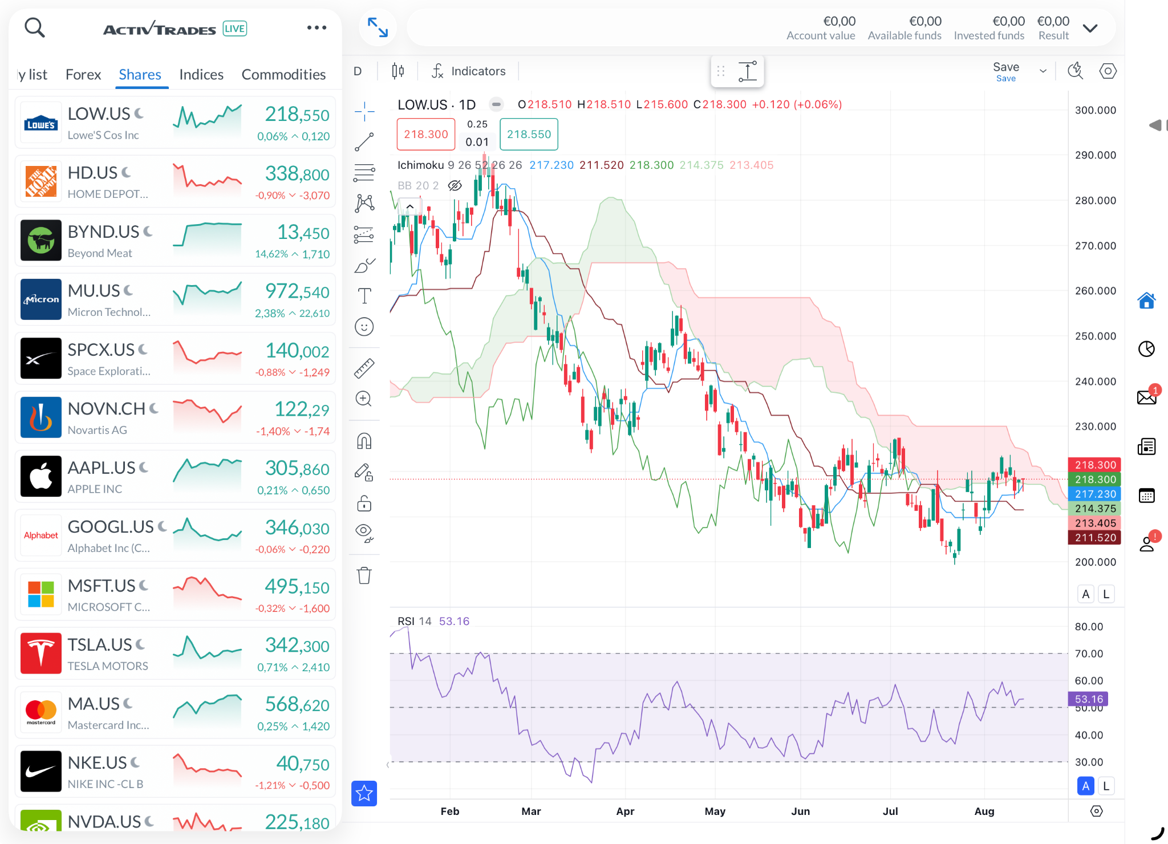Switch to the Forex tab

pyautogui.click(x=83, y=75)
